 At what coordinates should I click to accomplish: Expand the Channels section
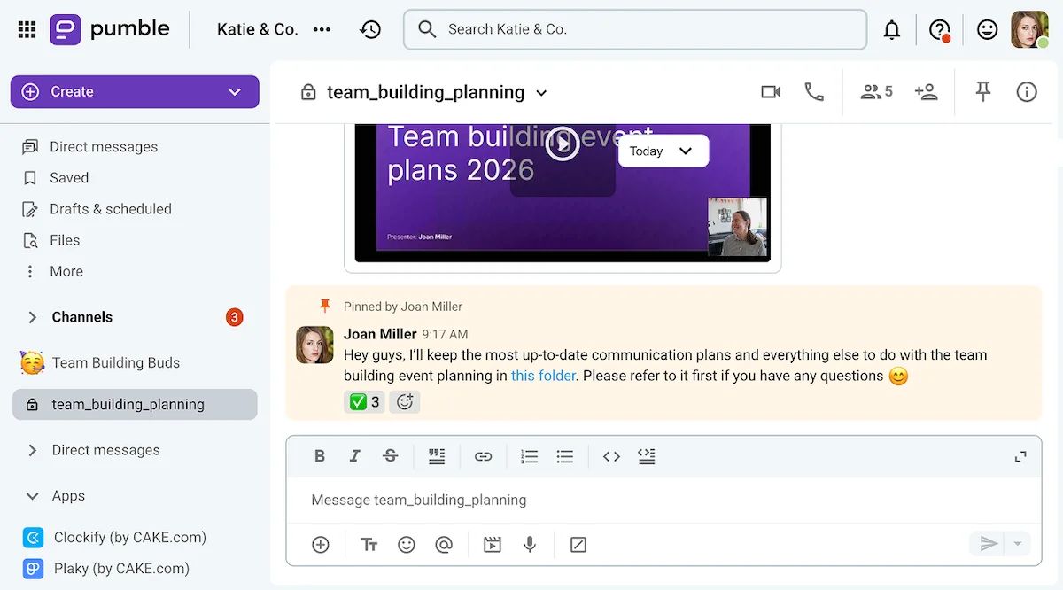[33, 317]
